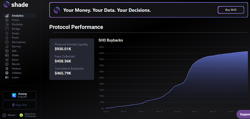
Task: Click the Swap circular arrows icon
Action: tap(7, 33)
